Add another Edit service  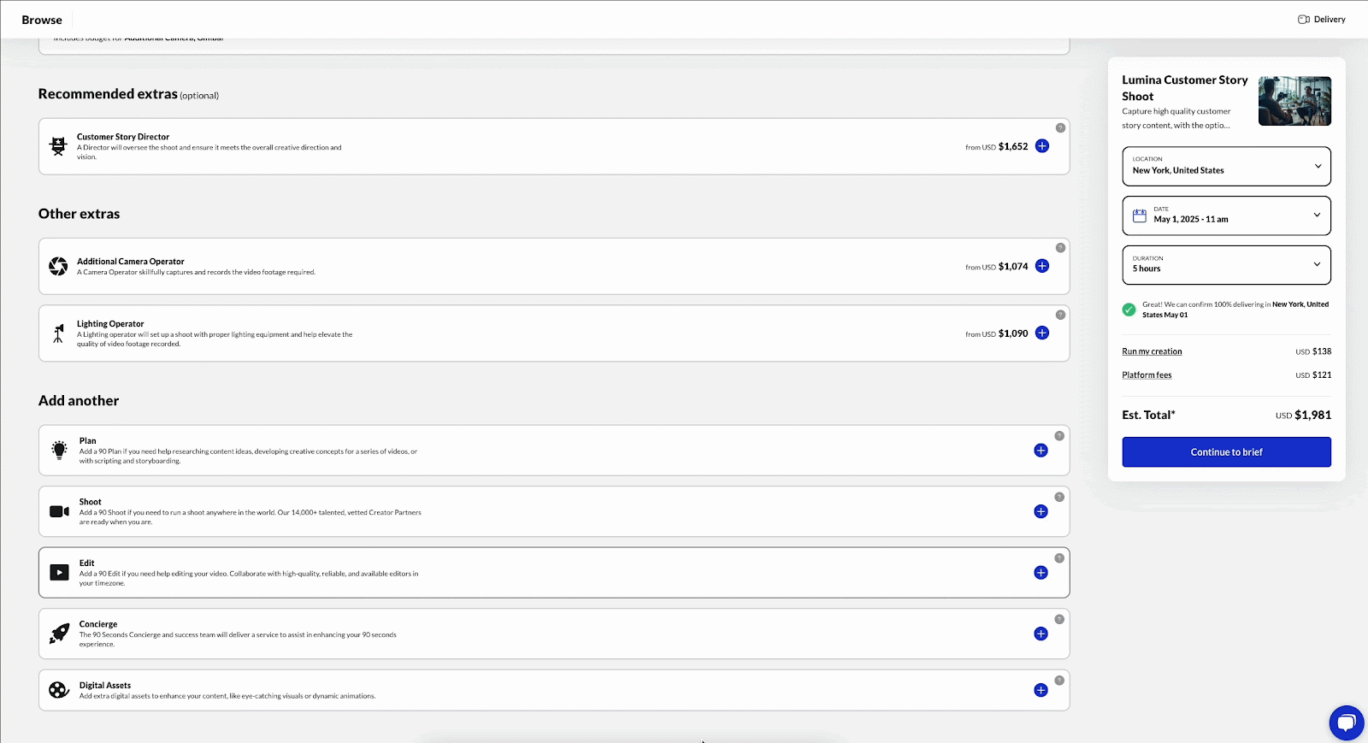1041,573
